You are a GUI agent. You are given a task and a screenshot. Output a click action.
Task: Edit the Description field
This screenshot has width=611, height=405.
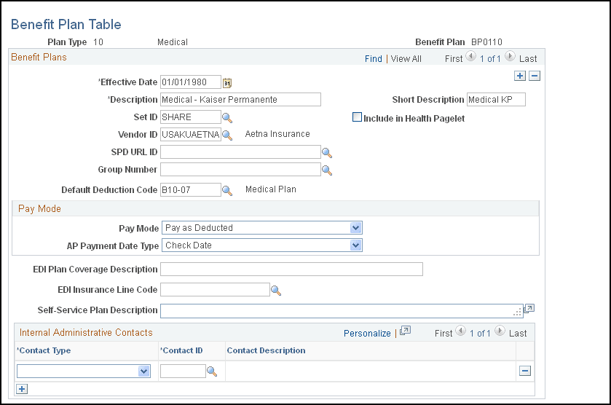click(240, 99)
